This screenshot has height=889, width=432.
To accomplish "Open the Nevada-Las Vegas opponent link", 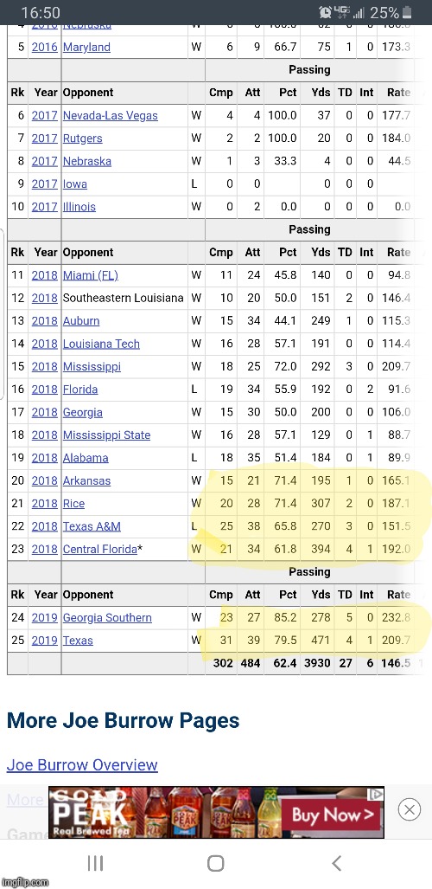I will pyautogui.click(x=111, y=116).
